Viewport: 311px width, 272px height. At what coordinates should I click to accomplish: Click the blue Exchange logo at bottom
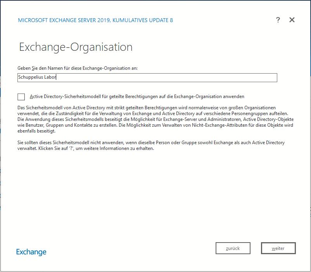(x=31, y=252)
